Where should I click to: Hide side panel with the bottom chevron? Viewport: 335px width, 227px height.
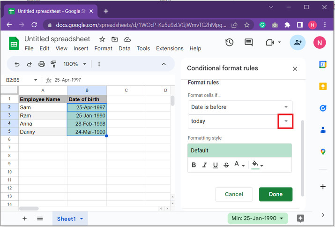(x=323, y=215)
